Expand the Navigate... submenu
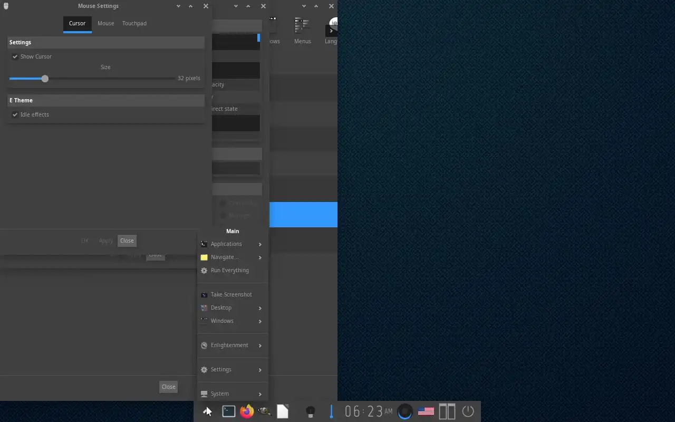 pyautogui.click(x=232, y=257)
